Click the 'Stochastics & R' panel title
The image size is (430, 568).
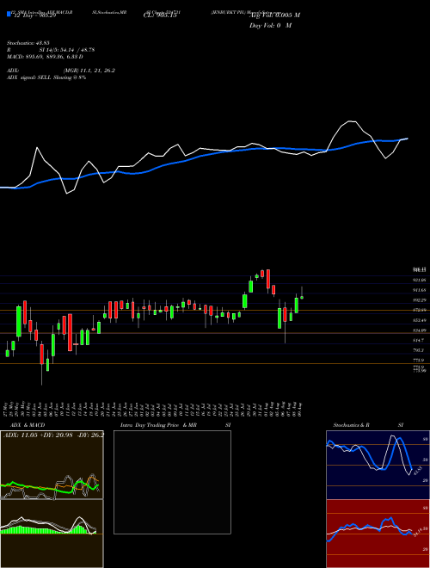click(352, 425)
